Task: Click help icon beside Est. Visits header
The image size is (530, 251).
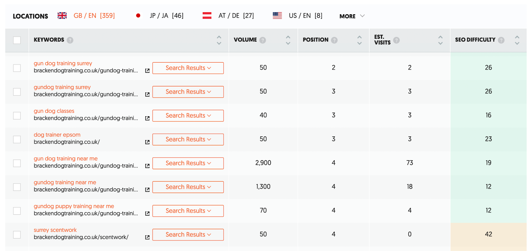Action: 397,40
